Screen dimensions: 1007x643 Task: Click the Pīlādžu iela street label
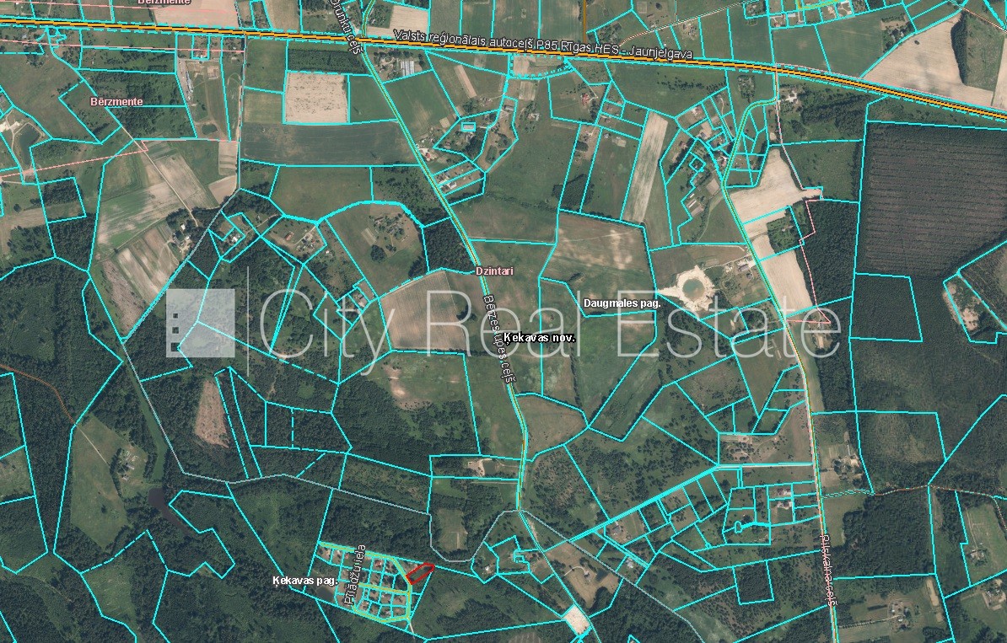click(x=347, y=576)
